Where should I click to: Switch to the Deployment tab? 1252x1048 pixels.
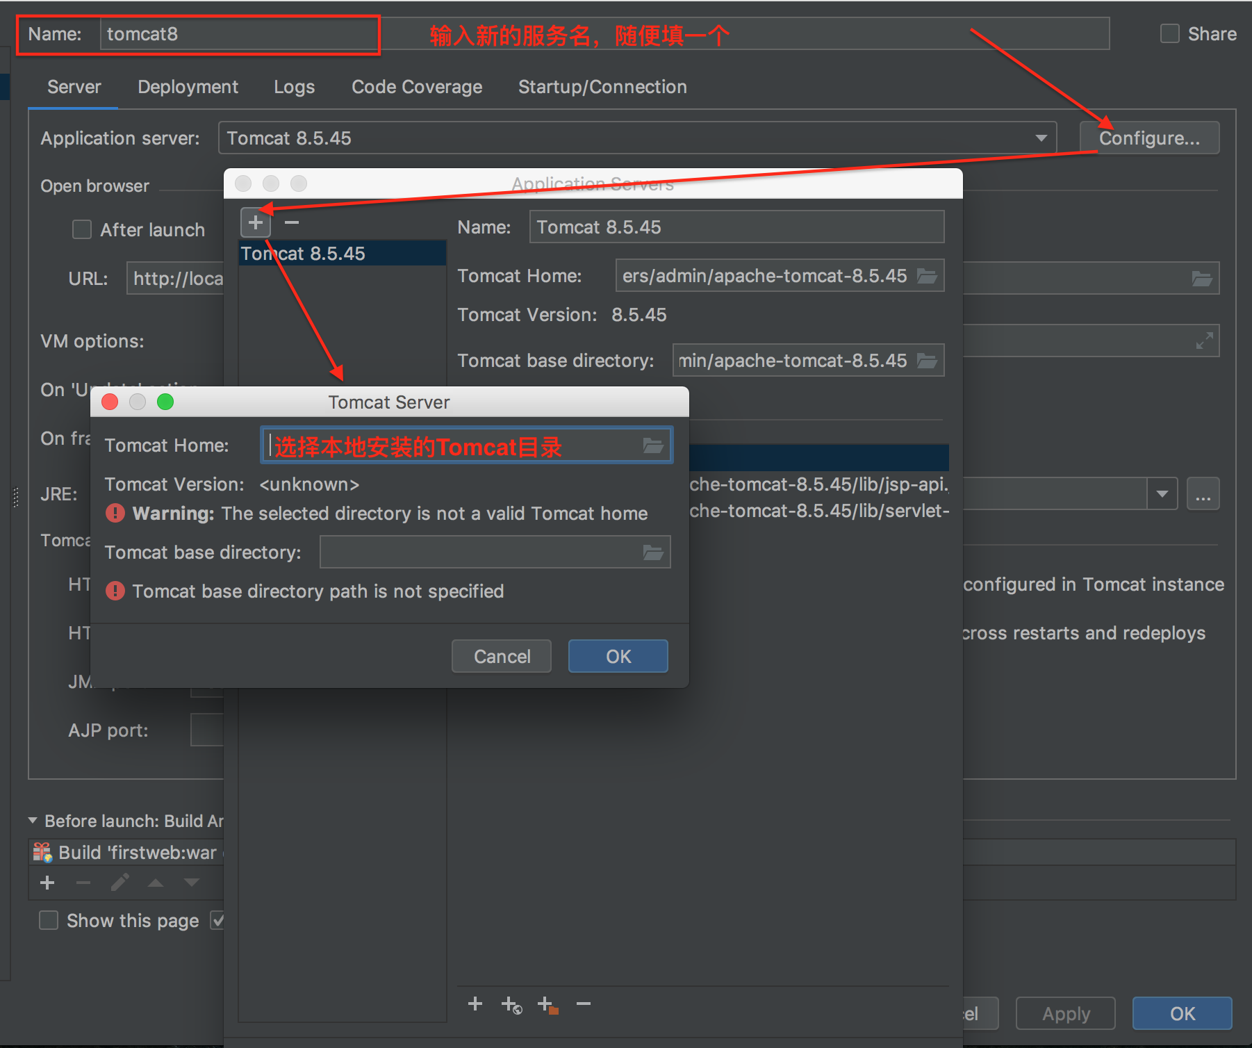click(x=188, y=87)
